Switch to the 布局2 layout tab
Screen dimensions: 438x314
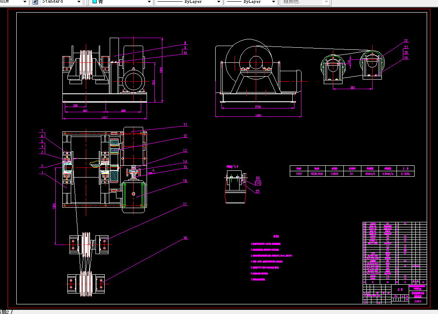tap(5, 312)
